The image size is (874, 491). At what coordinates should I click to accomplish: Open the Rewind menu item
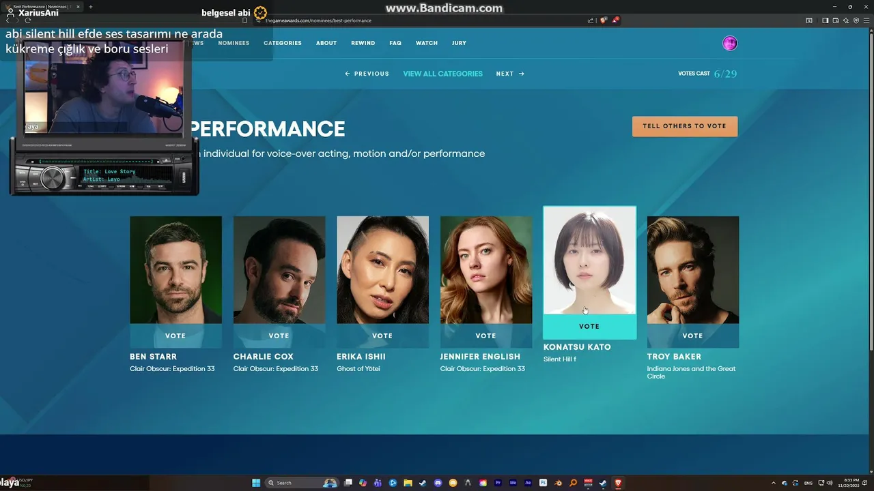click(x=363, y=43)
